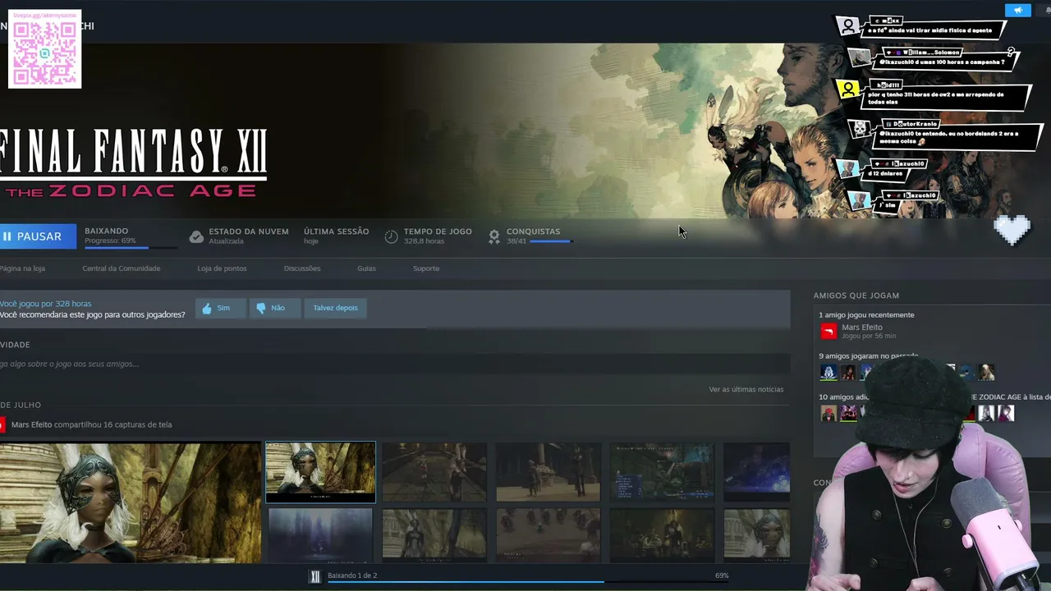
Task: Click 'Mars Efeito compartilhou 16 capturas de tela'
Action: click(x=92, y=424)
